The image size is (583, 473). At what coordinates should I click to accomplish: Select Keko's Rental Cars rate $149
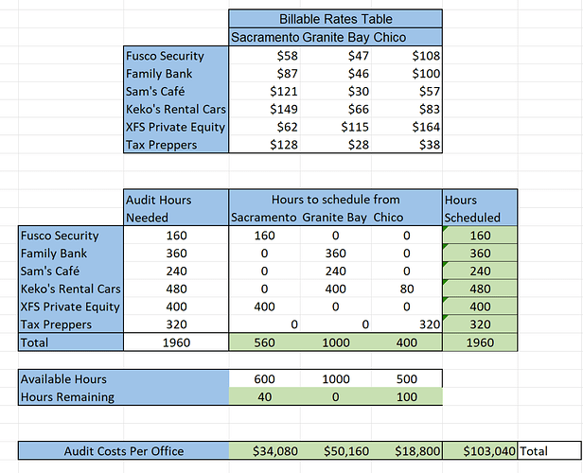pyautogui.click(x=264, y=109)
